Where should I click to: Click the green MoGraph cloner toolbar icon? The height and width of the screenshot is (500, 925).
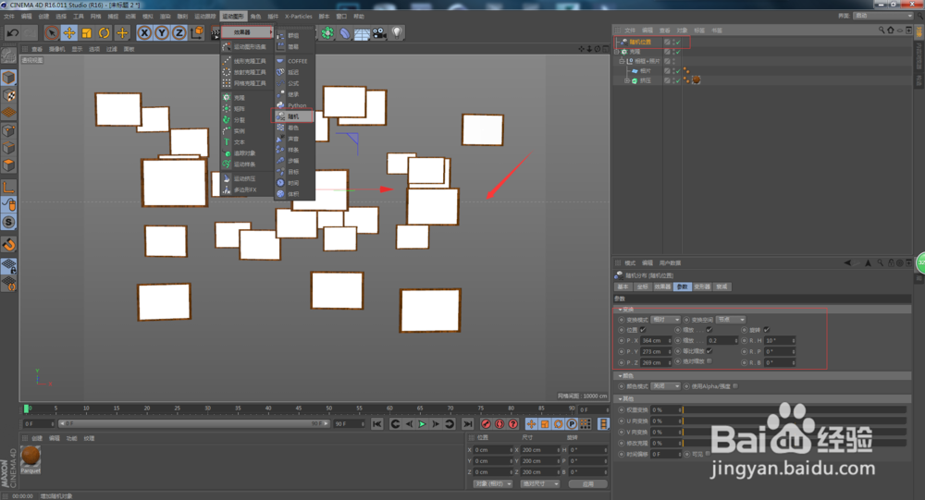tap(327, 33)
